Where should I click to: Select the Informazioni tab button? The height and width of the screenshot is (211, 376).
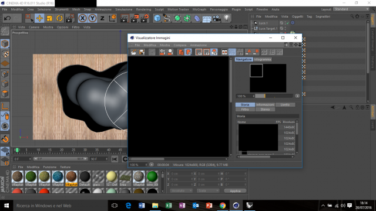(265, 104)
